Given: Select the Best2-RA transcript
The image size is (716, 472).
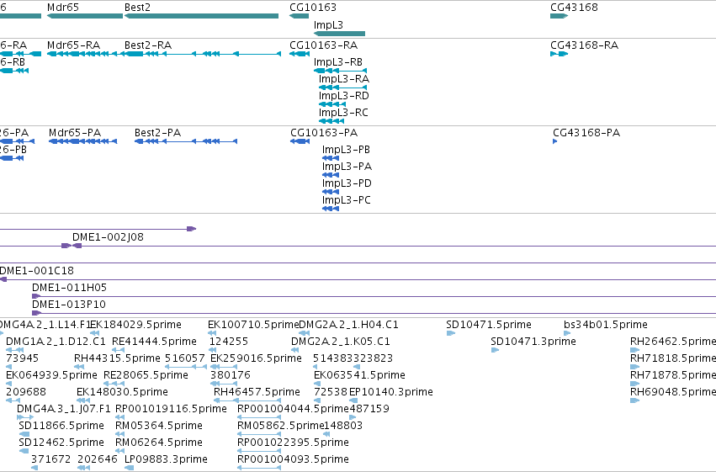Looking at the screenshot, I should tap(203, 54).
